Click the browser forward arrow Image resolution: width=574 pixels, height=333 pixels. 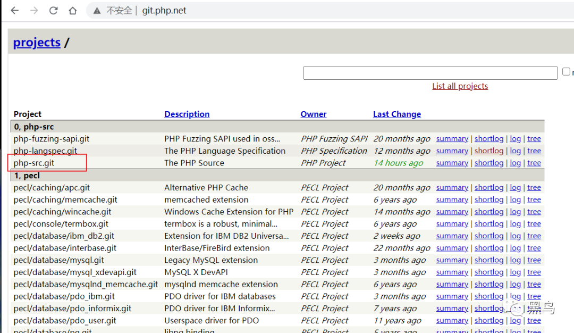coord(34,11)
